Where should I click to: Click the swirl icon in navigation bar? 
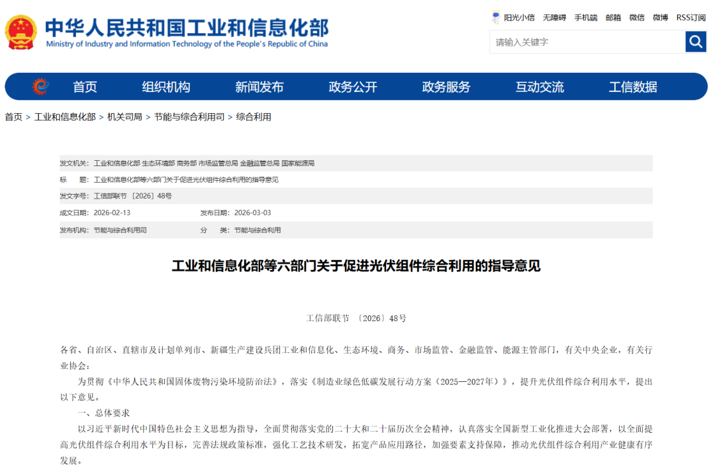click(41, 87)
